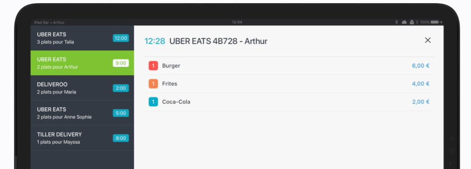The height and width of the screenshot is (169, 471).
Task: Tap the battery indicator icon
Action: pos(434,22)
